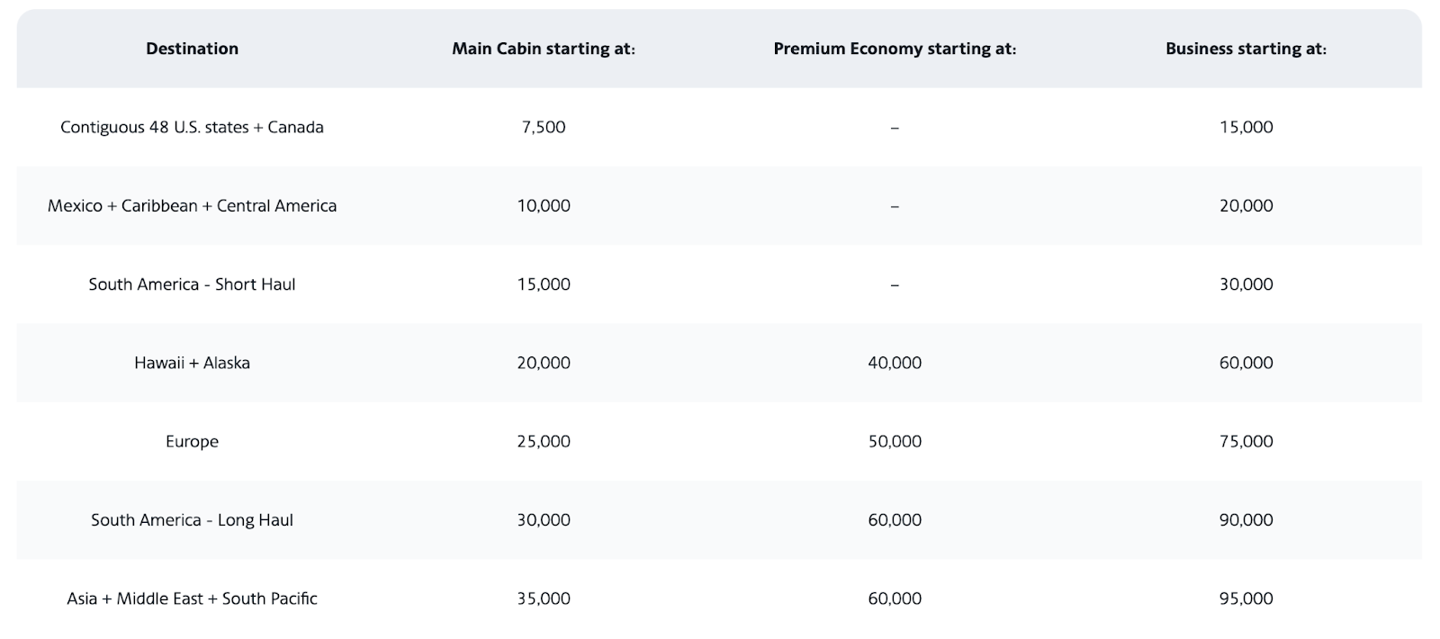Click the 7,500 Main Cabin value
The height and width of the screenshot is (639, 1440).
pyautogui.click(x=544, y=127)
